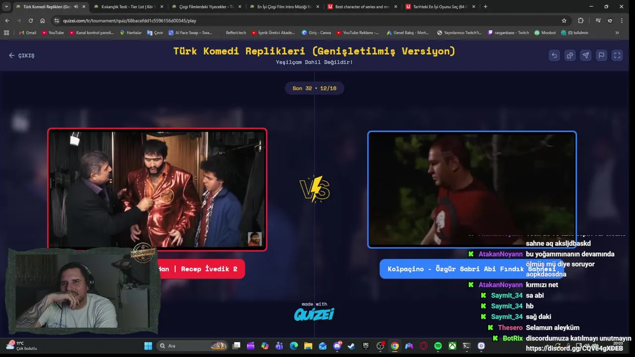Switch to Chrome on the taskbar
This screenshot has width=635, height=357.
[394, 346]
